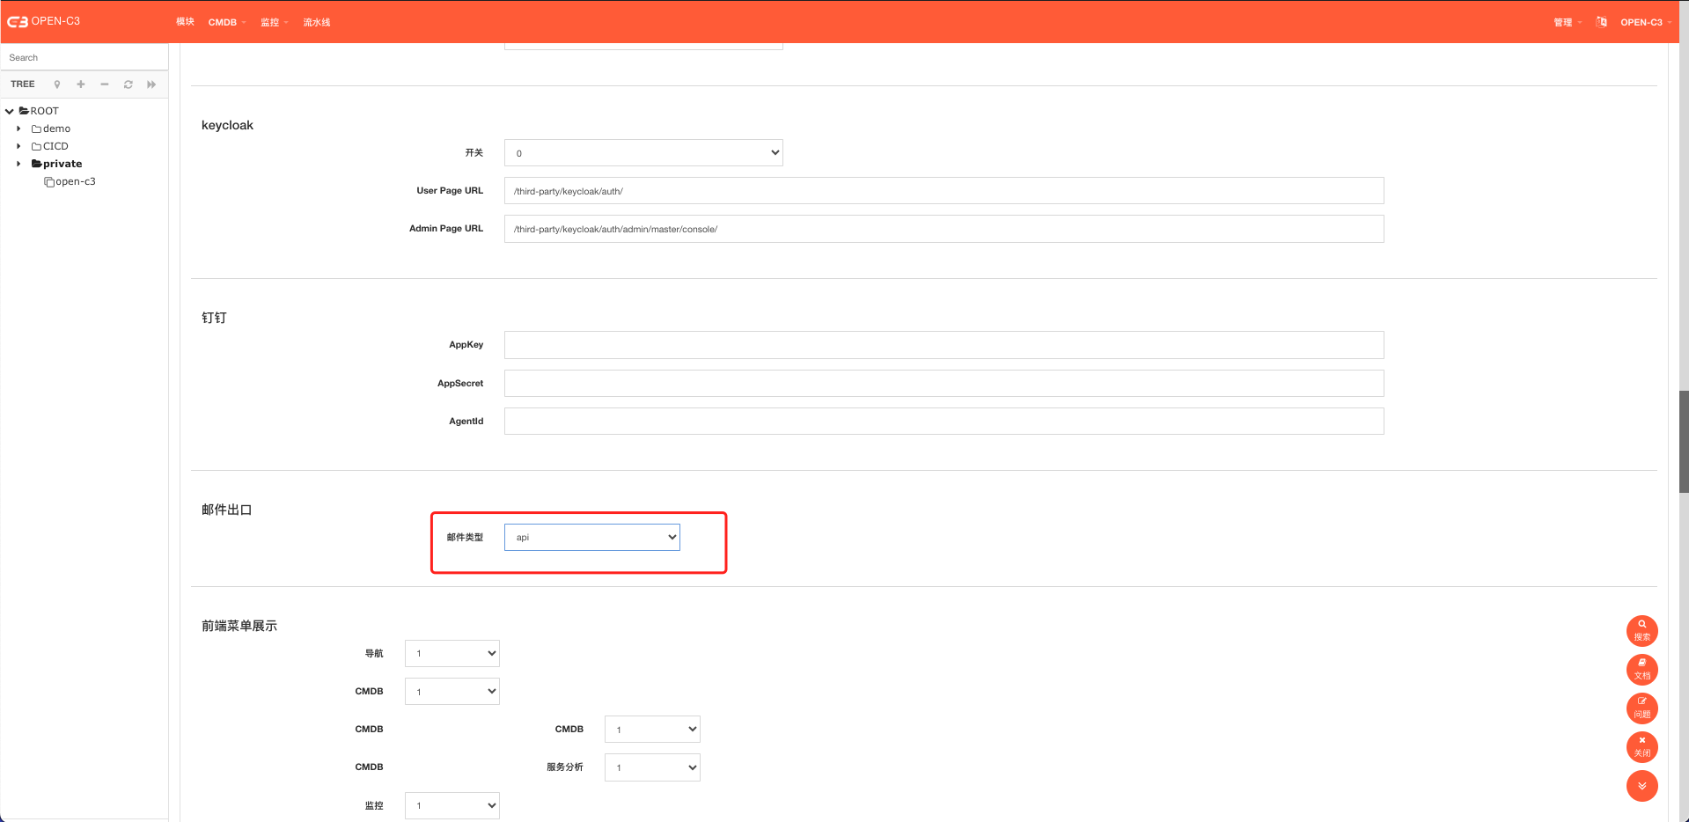Click the double-arrow icon in TREE toolbar
1689x822 pixels.
click(151, 84)
